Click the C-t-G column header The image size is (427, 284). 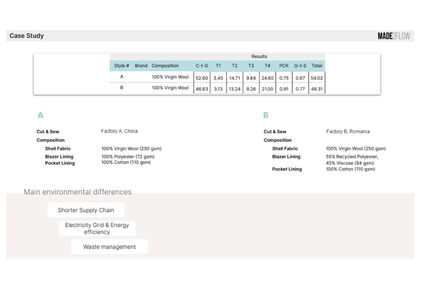[x=202, y=66]
